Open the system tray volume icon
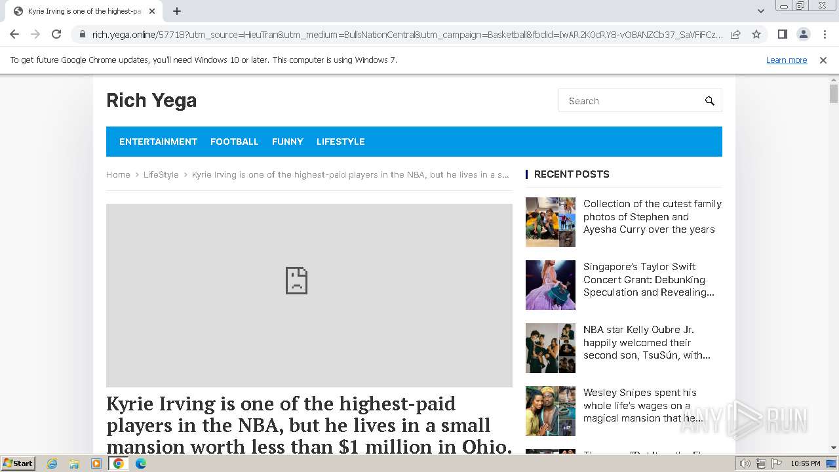 click(745, 463)
